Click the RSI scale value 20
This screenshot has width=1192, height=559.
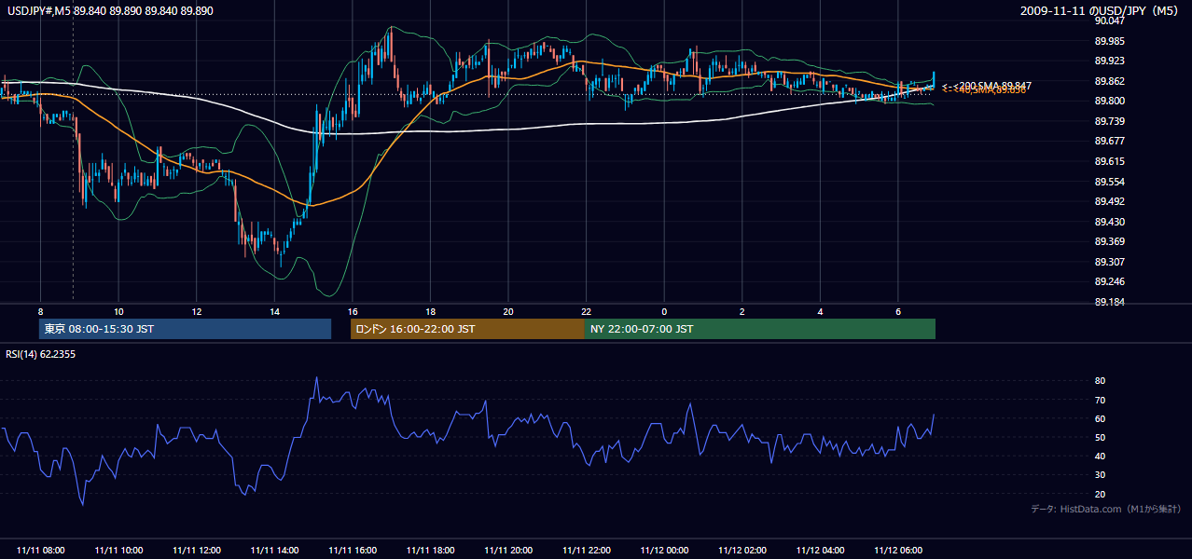tap(1100, 495)
